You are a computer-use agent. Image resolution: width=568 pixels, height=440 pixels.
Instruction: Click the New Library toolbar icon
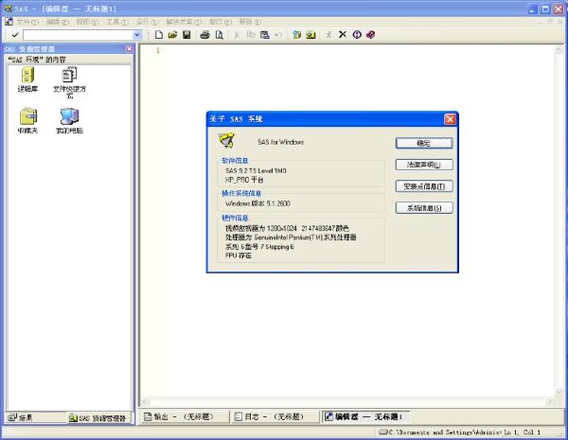(x=296, y=35)
